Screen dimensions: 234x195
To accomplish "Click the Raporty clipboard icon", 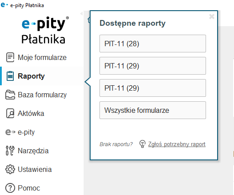I will 10,76.
